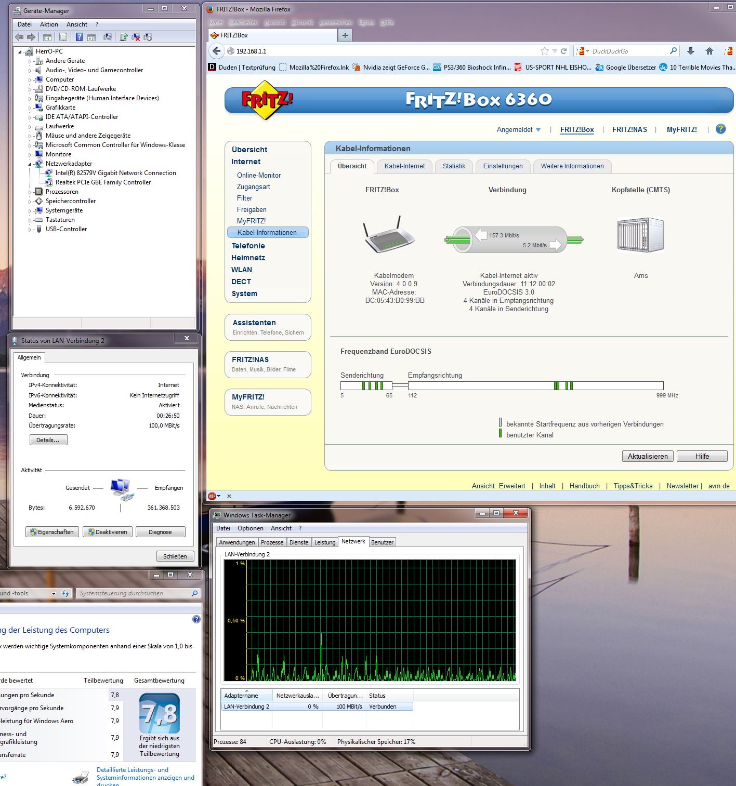Open the Statistik tab
The height and width of the screenshot is (786, 736).
coord(454,166)
